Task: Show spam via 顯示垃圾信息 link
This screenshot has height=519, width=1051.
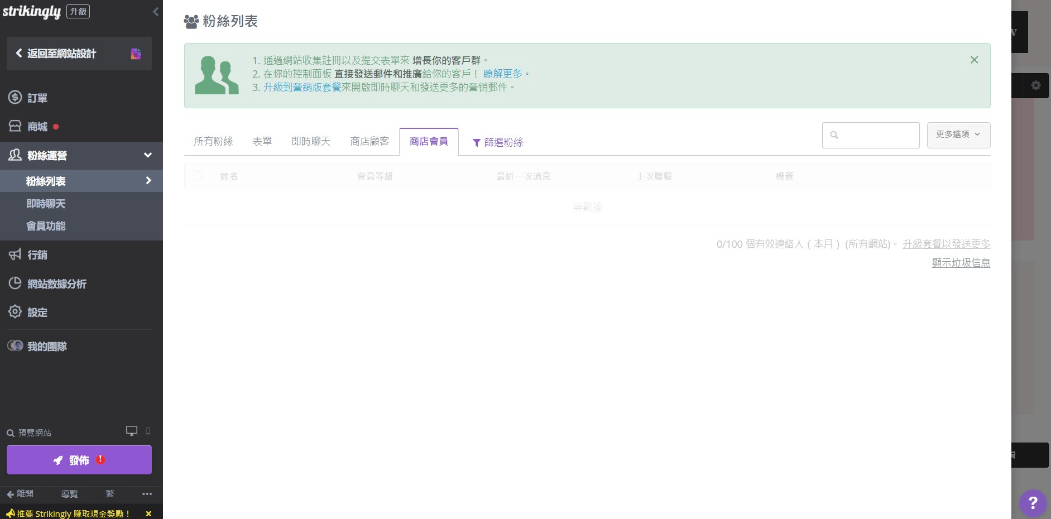Action: point(961,262)
